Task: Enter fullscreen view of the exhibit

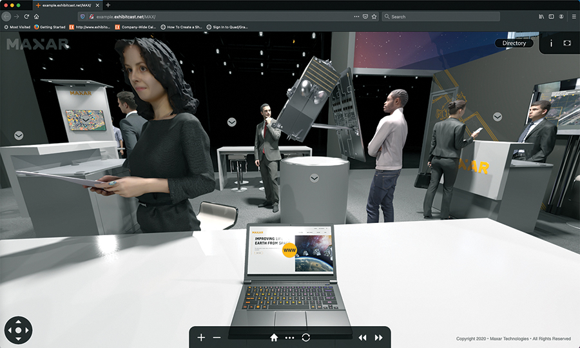Action: (567, 43)
